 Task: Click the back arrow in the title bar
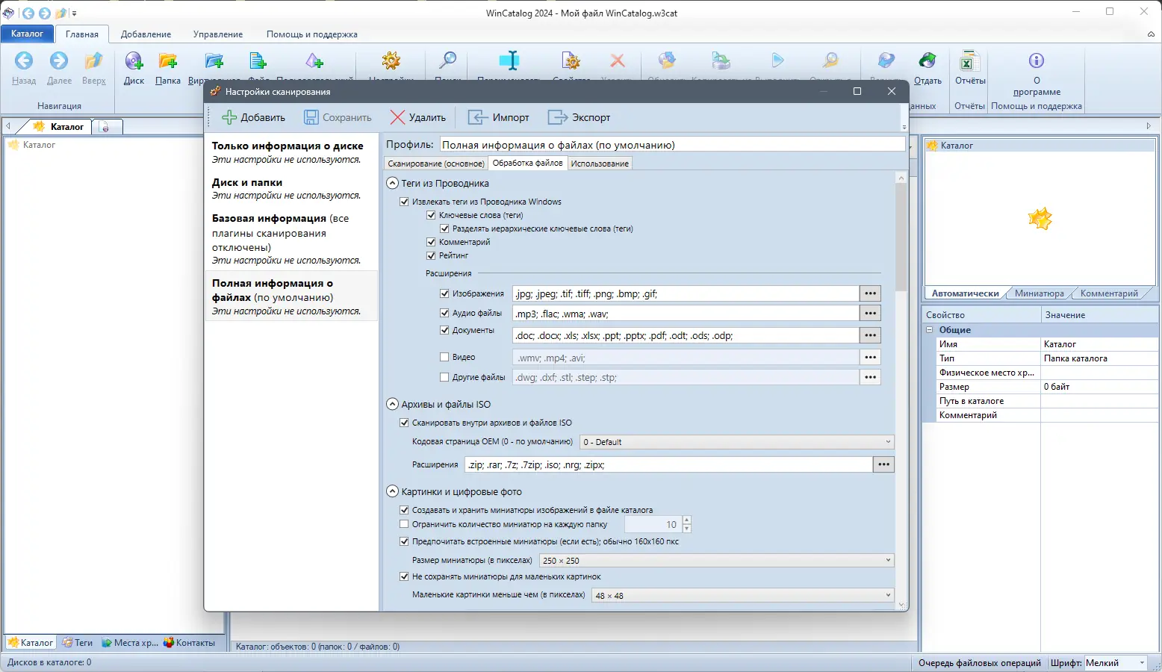pyautogui.click(x=28, y=13)
